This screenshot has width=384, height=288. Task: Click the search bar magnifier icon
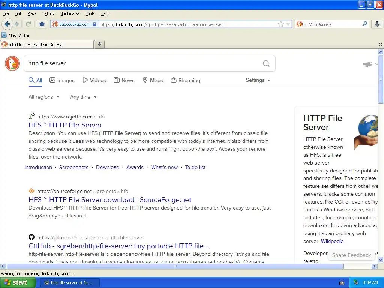(364, 24)
